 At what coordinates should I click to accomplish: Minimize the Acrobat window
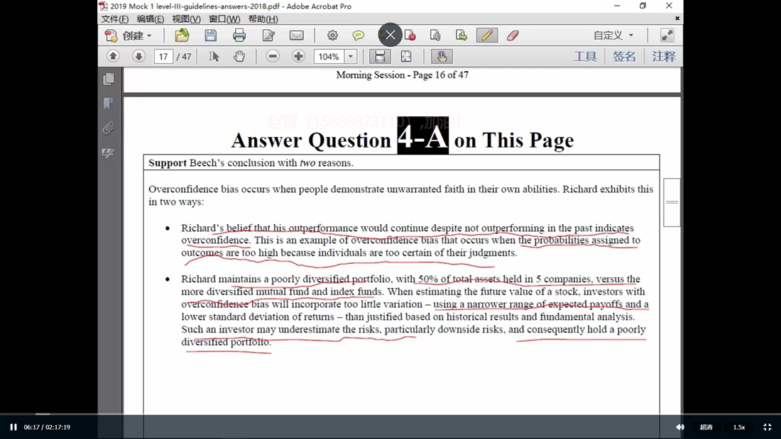(x=617, y=6)
